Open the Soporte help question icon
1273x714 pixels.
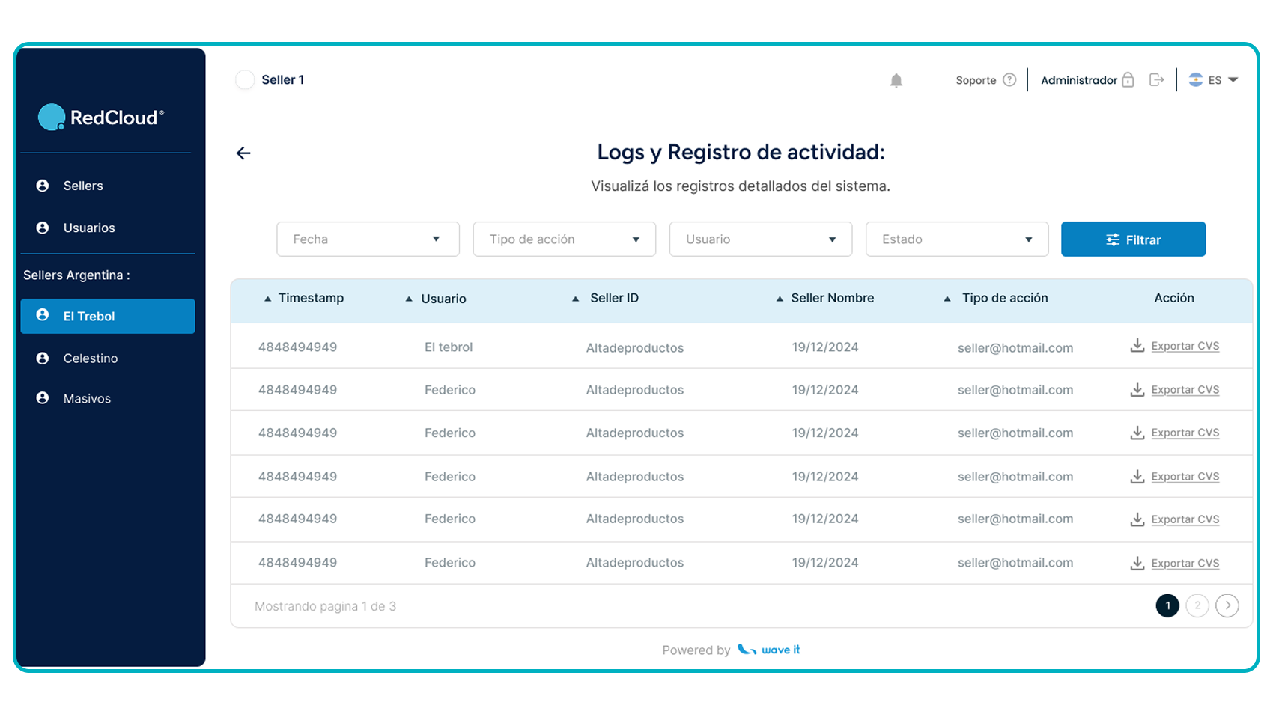tap(1009, 80)
